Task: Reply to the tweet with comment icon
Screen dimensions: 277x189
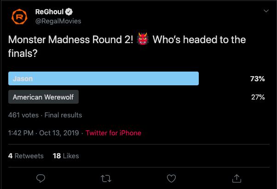Action: (40, 178)
